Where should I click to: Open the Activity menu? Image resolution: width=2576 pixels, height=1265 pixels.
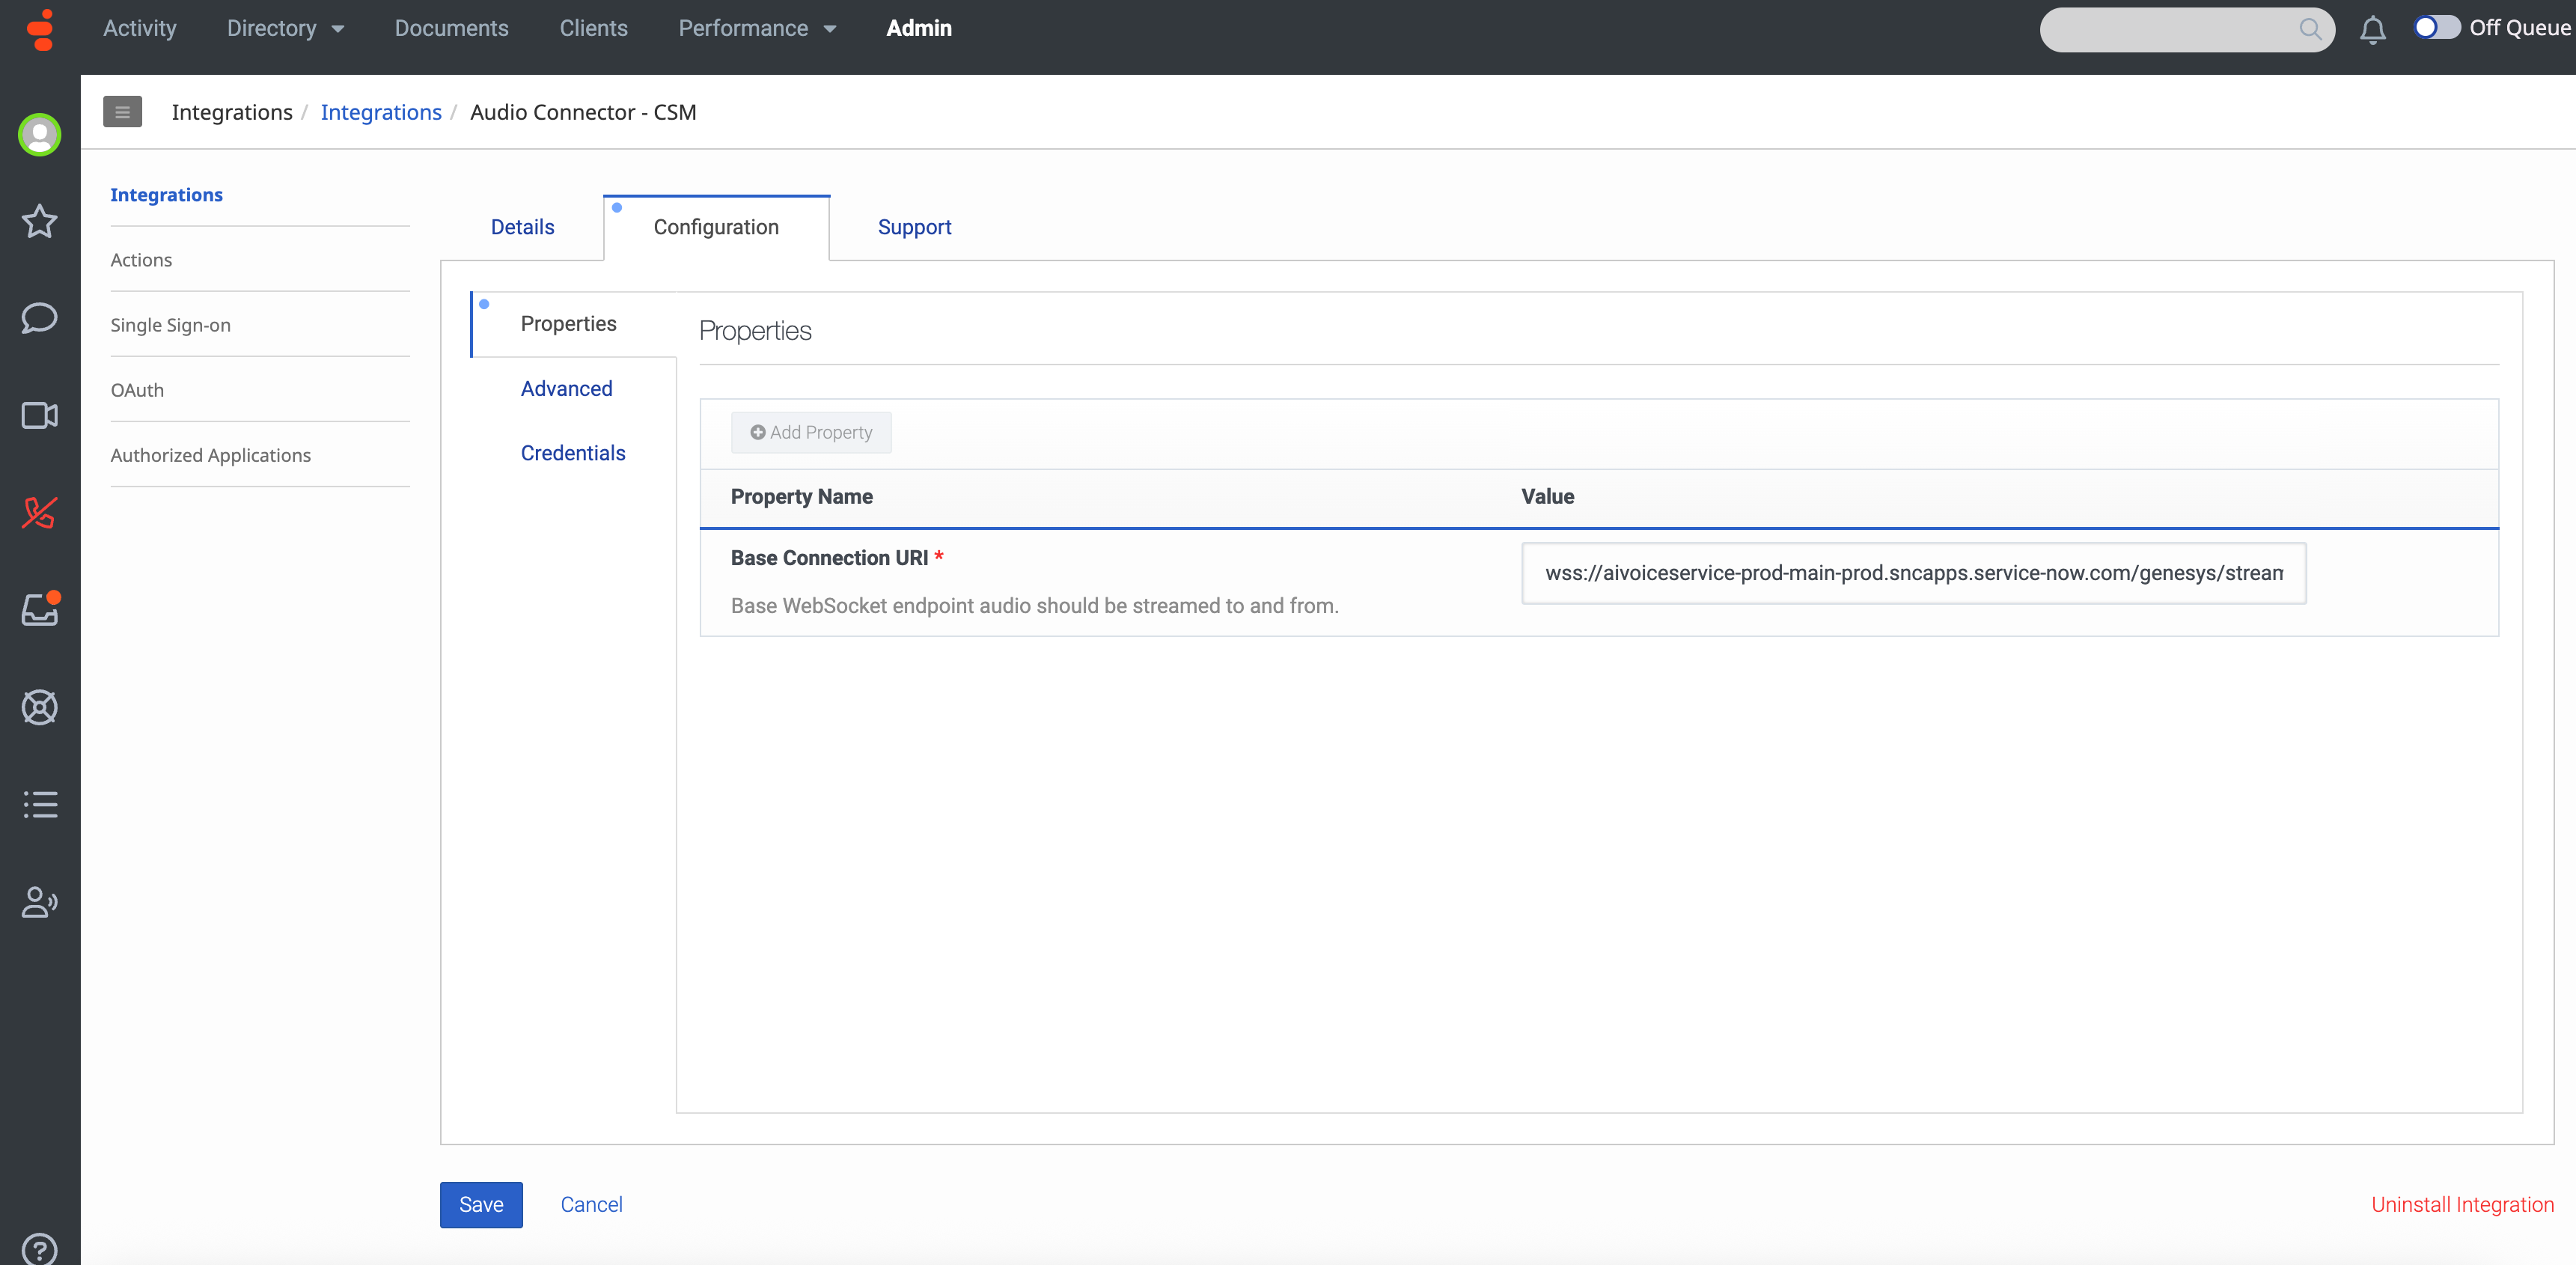pyautogui.click(x=139, y=28)
